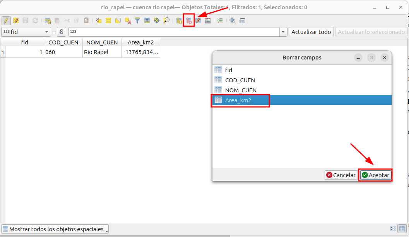
Task: Click the select all features icon
Action: pyautogui.click(x=108, y=21)
